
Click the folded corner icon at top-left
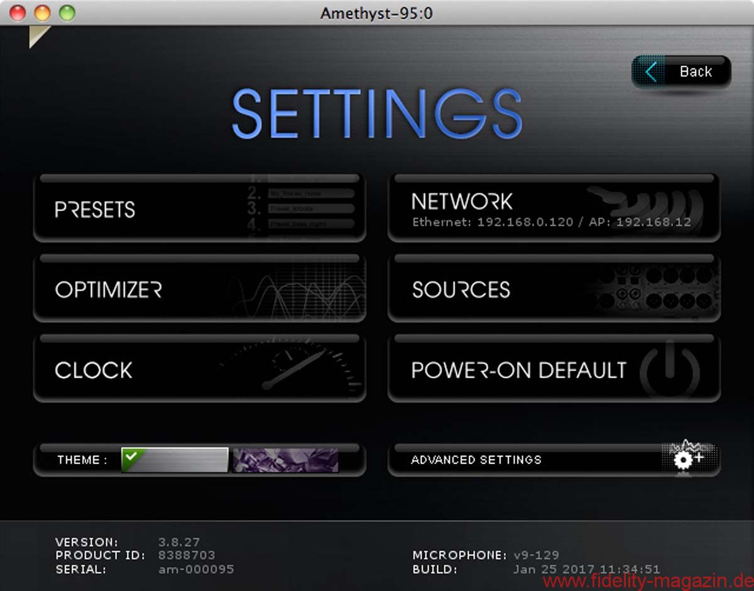click(38, 36)
